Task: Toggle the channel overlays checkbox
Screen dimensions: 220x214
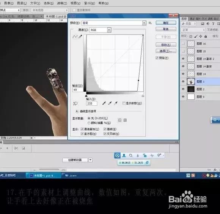Action: point(82,129)
